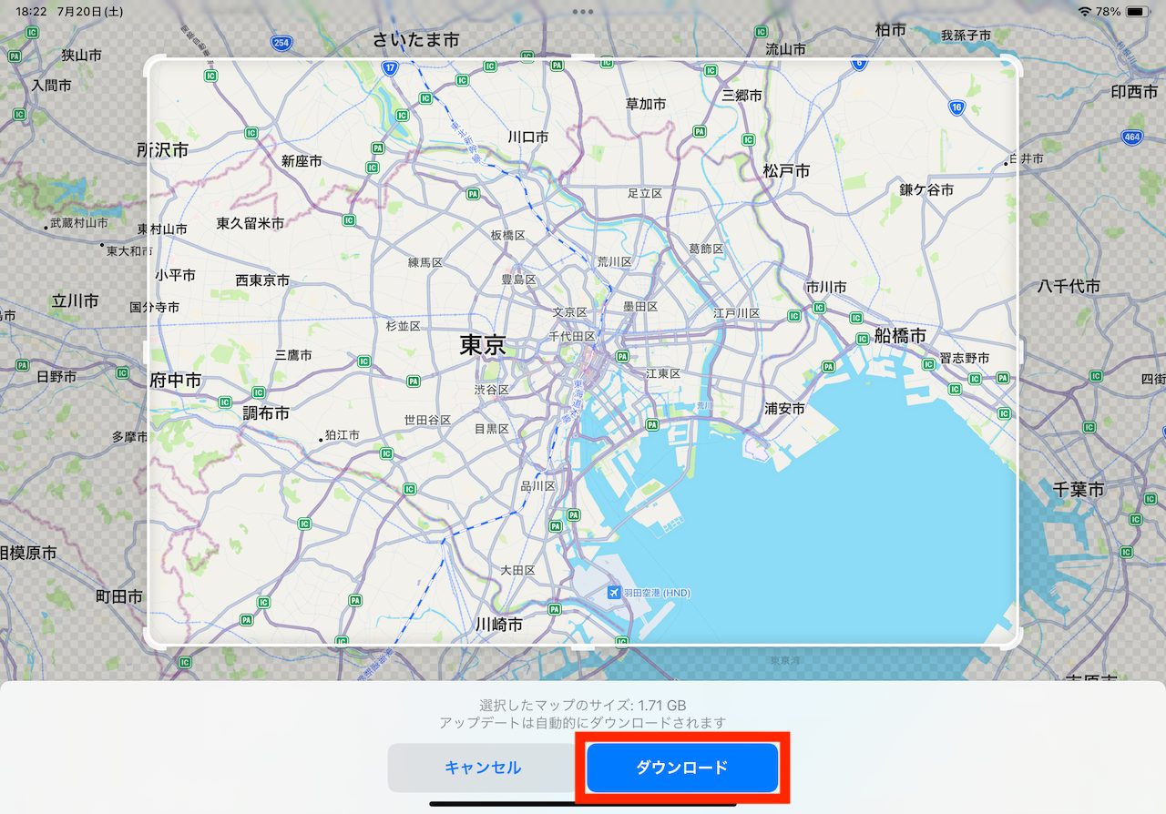Tap the 浦安市 label

pos(784,409)
